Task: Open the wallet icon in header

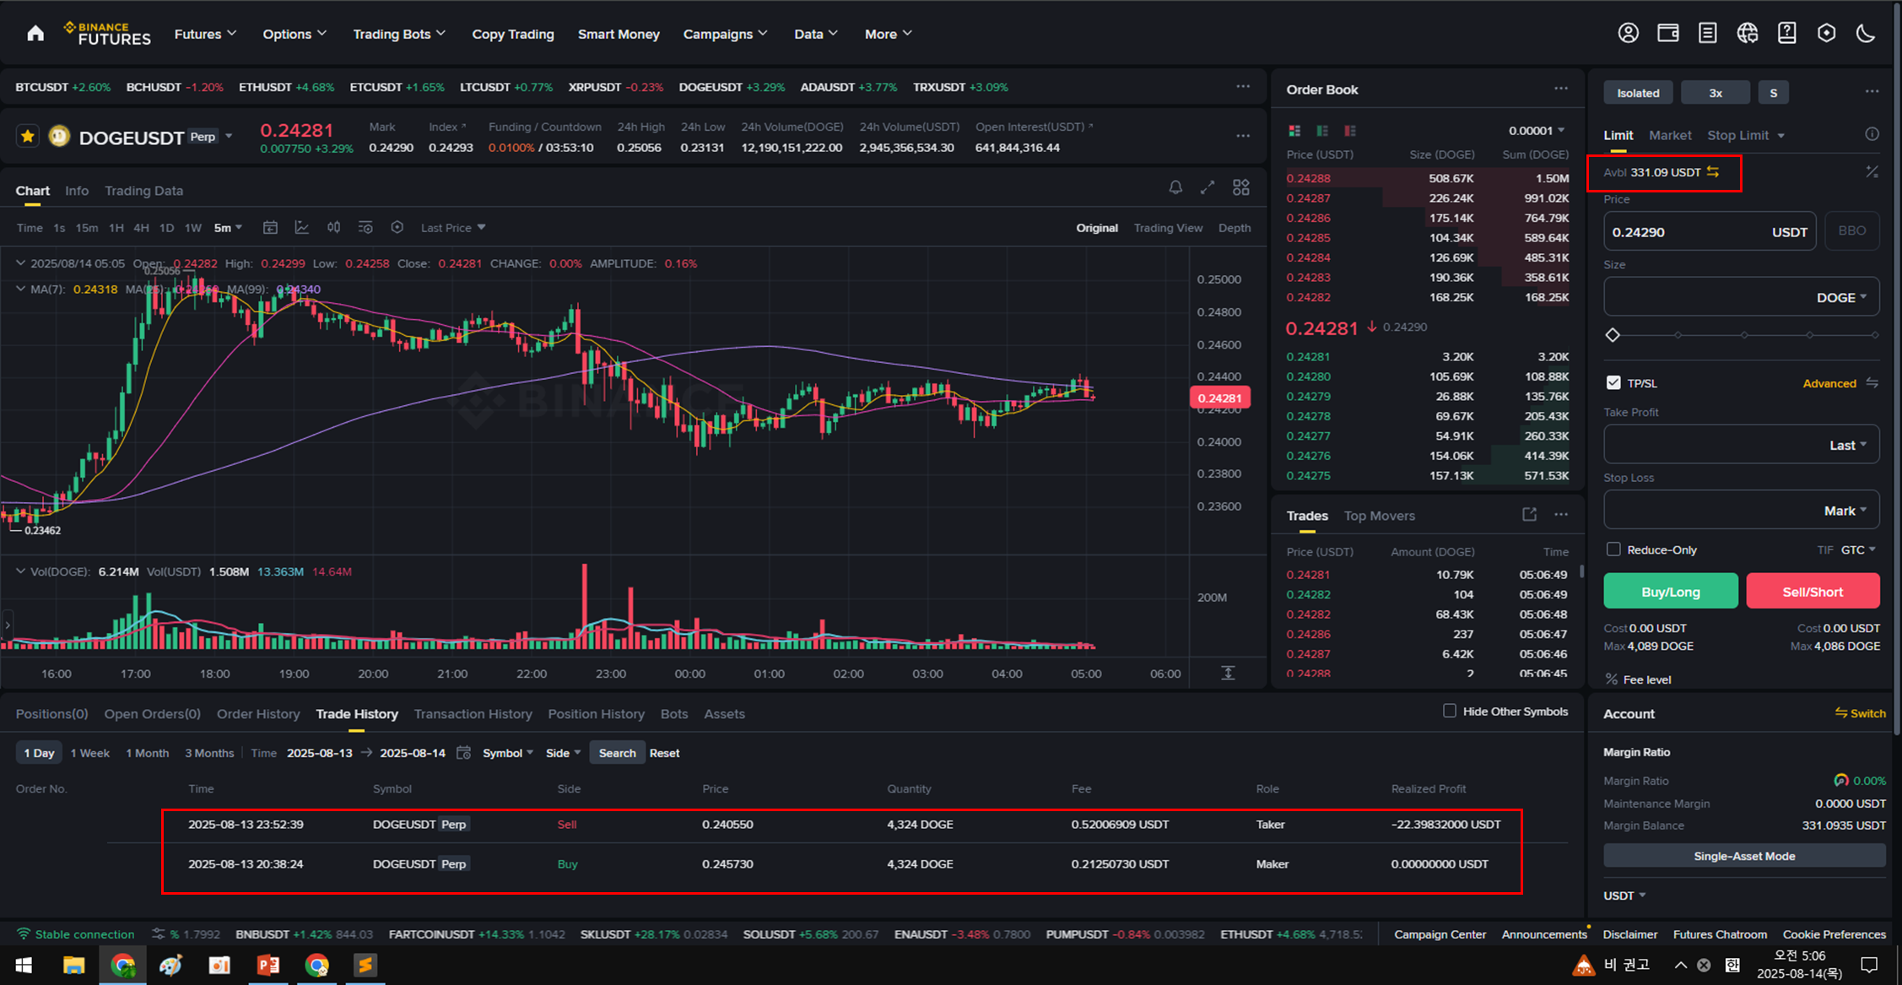Action: click(1667, 34)
